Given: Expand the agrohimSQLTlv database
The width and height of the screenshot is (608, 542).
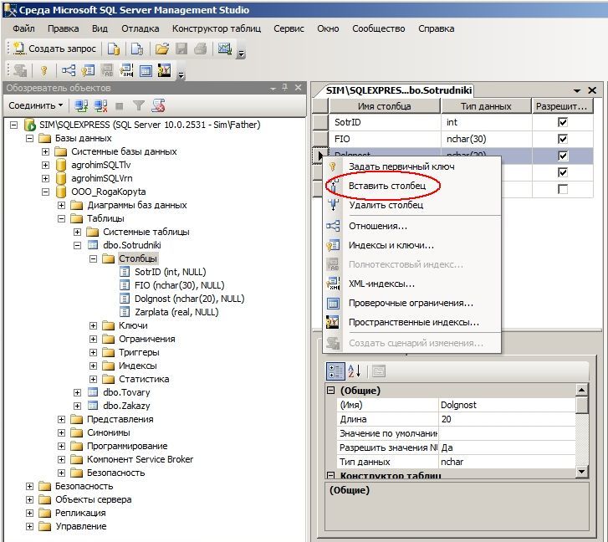Looking at the screenshot, I should [46, 165].
